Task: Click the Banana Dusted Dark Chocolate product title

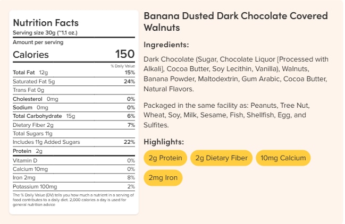Action: [x=235, y=22]
